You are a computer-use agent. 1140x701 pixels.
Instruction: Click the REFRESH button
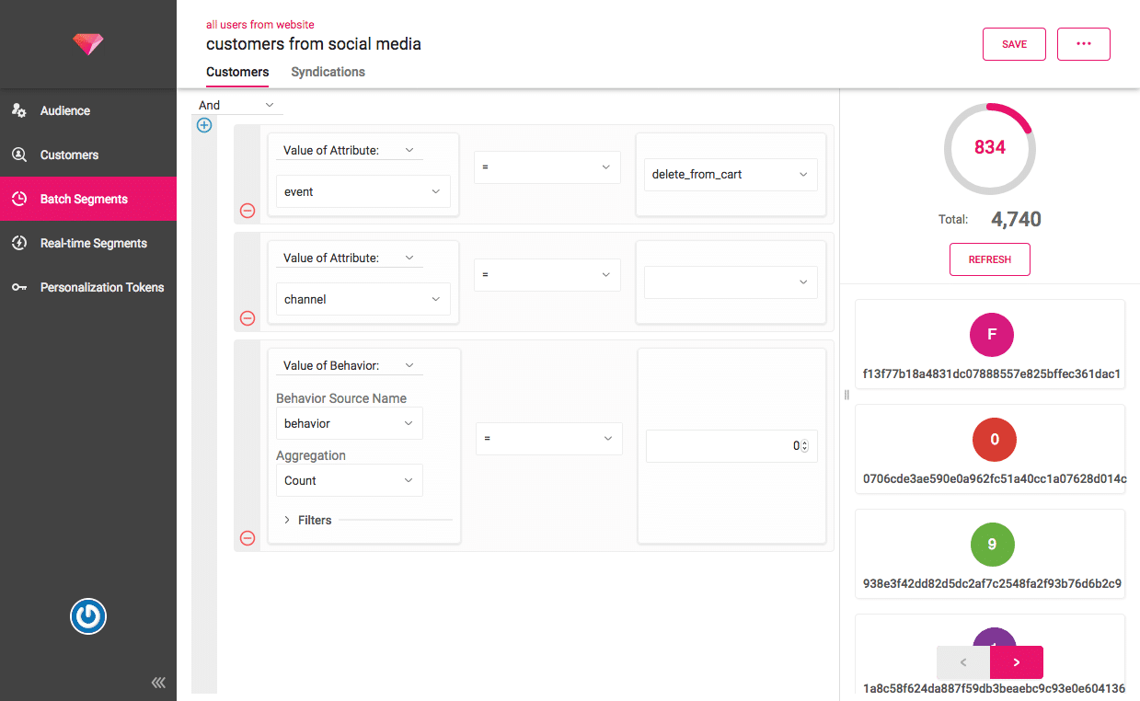990,259
